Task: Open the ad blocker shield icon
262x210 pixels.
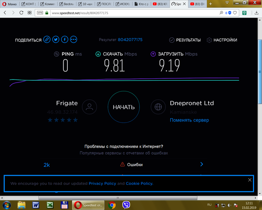Action: pyautogui.click(x=230, y=13)
